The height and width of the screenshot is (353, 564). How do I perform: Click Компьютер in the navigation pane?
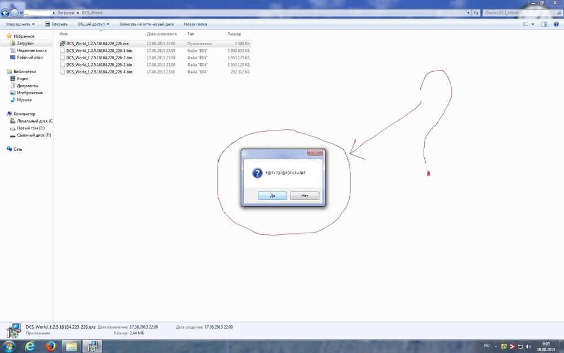coord(24,114)
